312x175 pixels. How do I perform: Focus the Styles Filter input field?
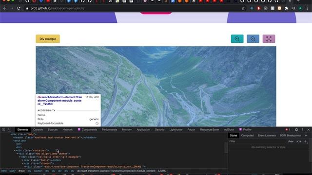click(x=258, y=141)
